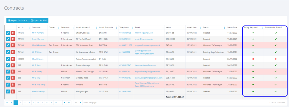Delete contract 123239 with trash icon
This screenshot has height=107, width=289.
click(13, 59)
